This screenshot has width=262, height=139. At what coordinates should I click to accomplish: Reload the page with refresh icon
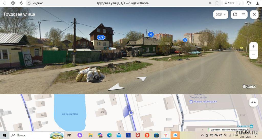pyautogui.click(x=21, y=3)
